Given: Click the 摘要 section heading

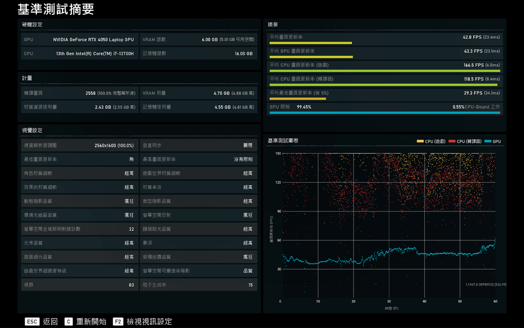Looking at the screenshot, I should (273, 25).
